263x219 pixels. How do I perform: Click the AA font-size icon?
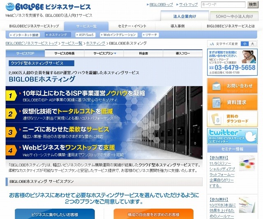point(212,44)
